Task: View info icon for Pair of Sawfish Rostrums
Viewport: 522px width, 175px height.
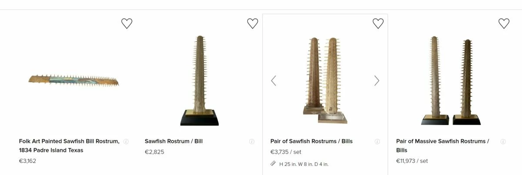Action: point(377,142)
